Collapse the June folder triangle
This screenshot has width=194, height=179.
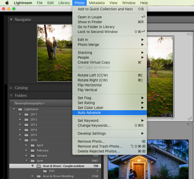click(26, 160)
